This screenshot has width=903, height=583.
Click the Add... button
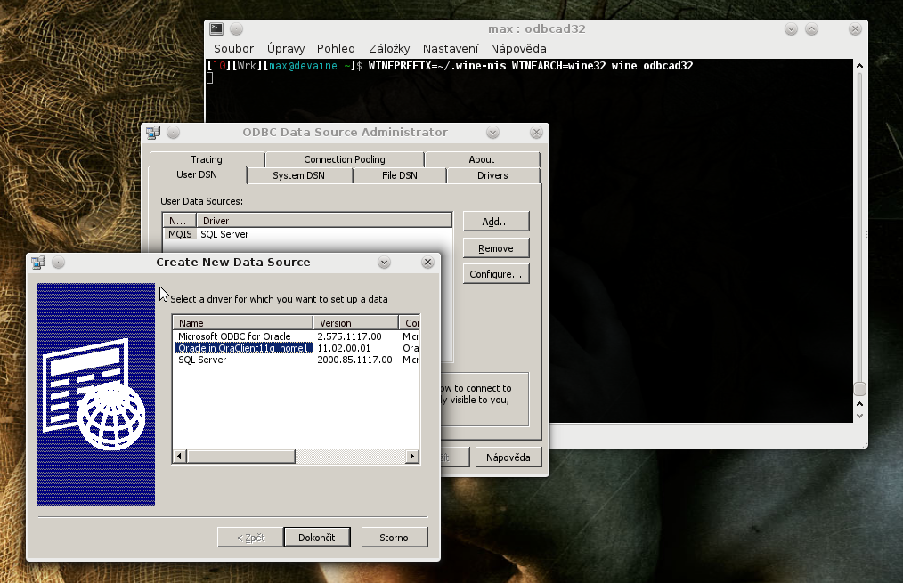coord(496,222)
